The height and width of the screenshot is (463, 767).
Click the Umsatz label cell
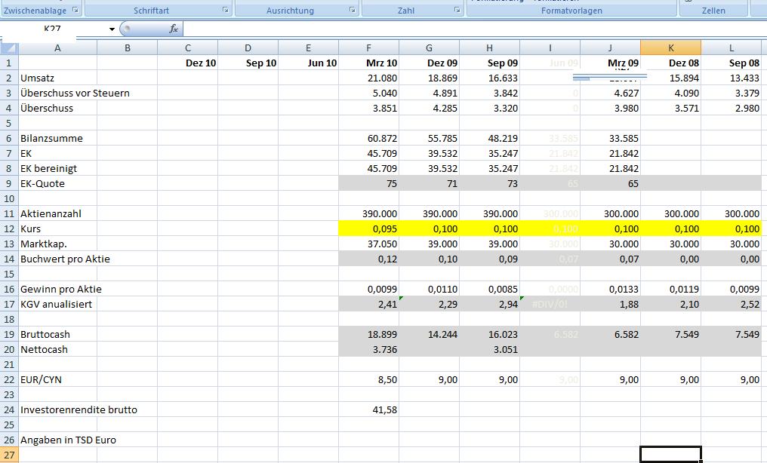pyautogui.click(x=57, y=78)
